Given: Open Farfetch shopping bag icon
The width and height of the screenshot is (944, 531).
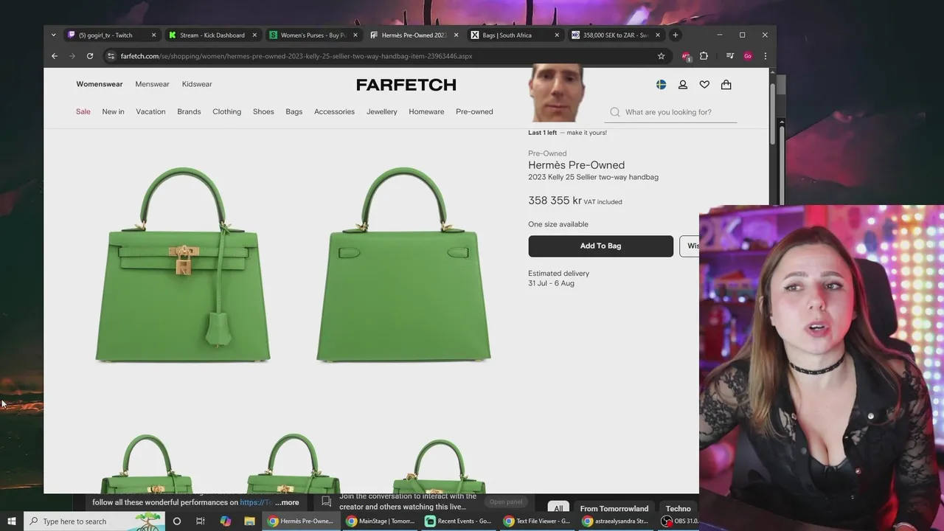Looking at the screenshot, I should (x=726, y=85).
